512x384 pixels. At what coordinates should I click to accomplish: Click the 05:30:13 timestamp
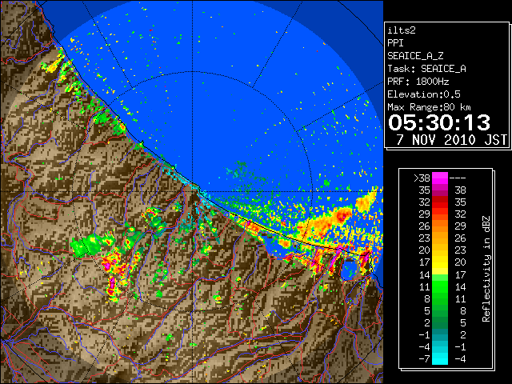point(439,122)
